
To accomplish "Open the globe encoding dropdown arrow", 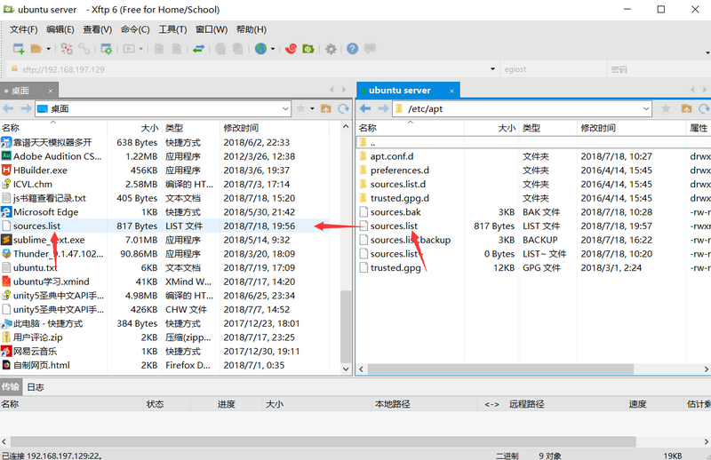I will tap(273, 49).
